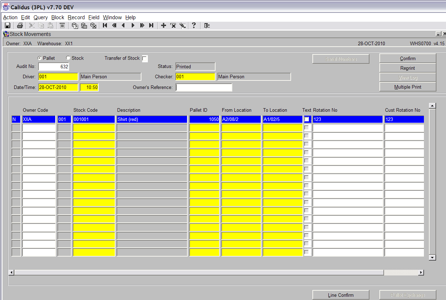446x300 pixels.
Task: Click the time field showing 10:50
Action: tap(89, 87)
